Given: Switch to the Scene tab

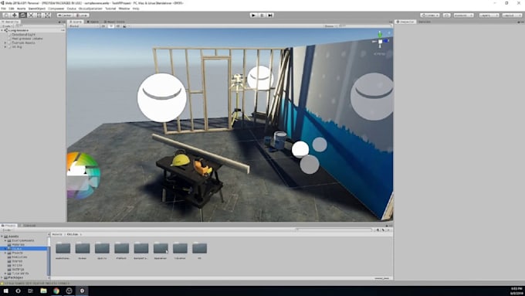Looking at the screenshot, I should coord(76,22).
